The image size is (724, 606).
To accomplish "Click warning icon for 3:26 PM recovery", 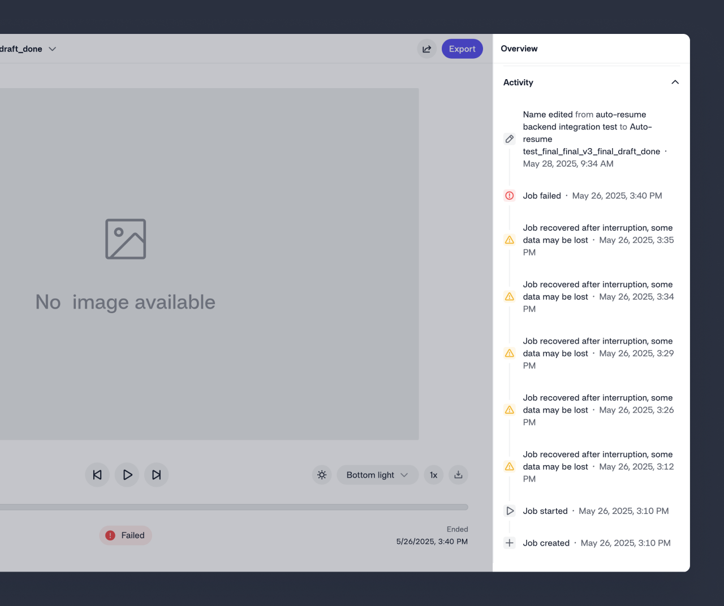I will (510, 410).
